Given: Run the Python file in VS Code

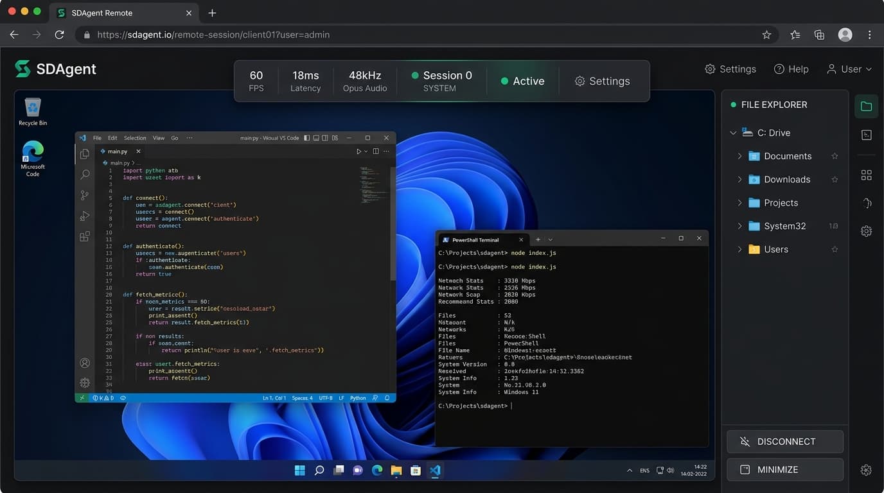Looking at the screenshot, I should coord(359,151).
